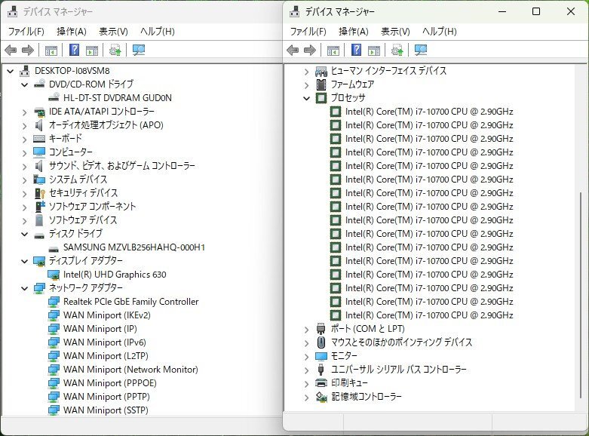589x436 pixels.
Task: Select Realtek PCIe GbE Family Controller
Action: pyautogui.click(x=130, y=302)
